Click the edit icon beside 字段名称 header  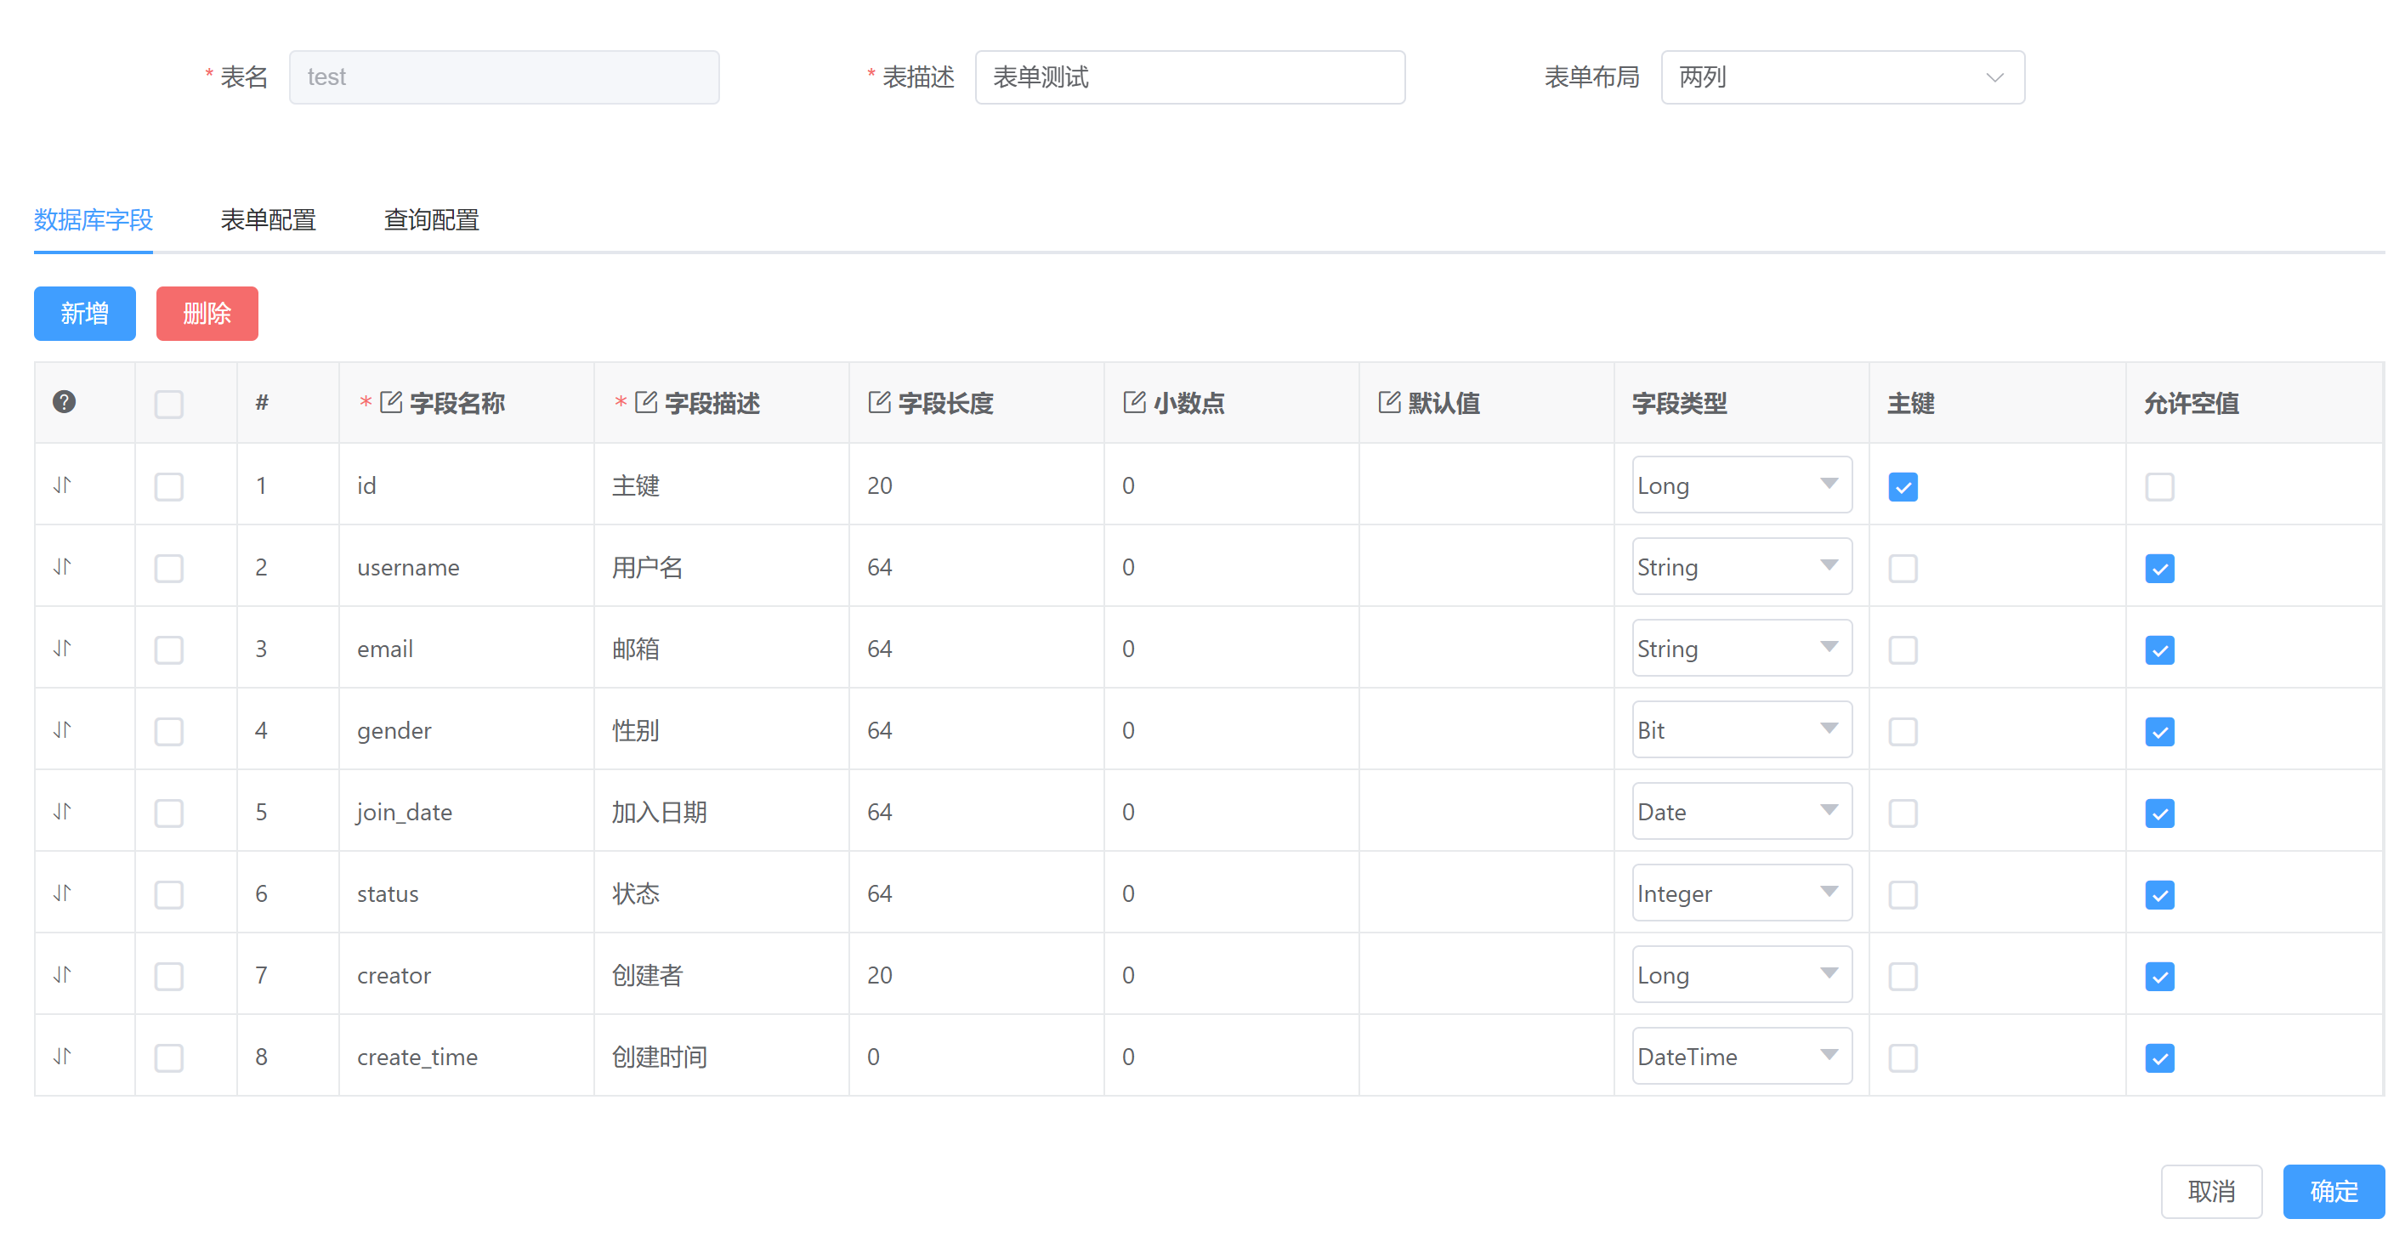[x=389, y=401]
